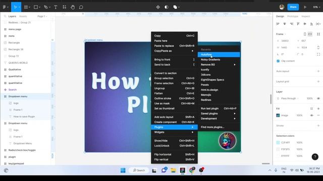The height and width of the screenshot is (181, 323).
Task: Click the C2F4FF selection color swatch
Action: 278,142
